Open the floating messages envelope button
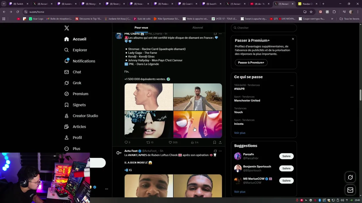The height and width of the screenshot is (203, 362). (350, 190)
